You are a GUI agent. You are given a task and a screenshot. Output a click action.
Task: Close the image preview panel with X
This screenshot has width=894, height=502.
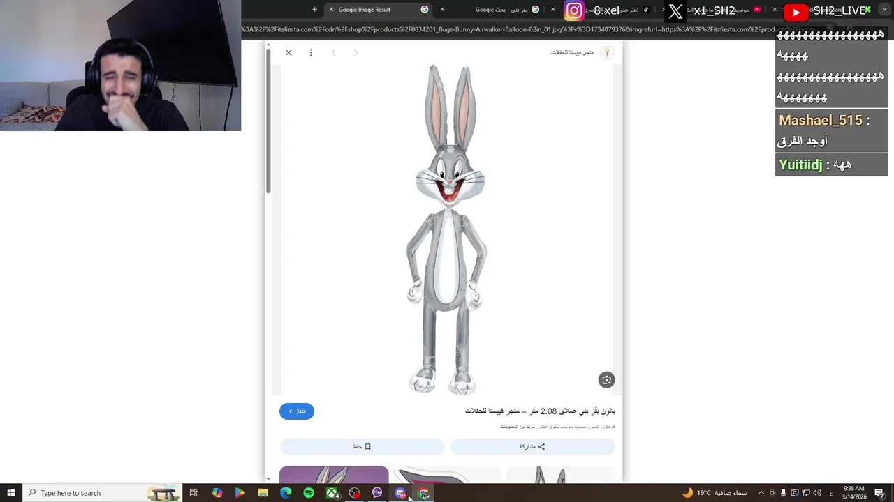[288, 52]
